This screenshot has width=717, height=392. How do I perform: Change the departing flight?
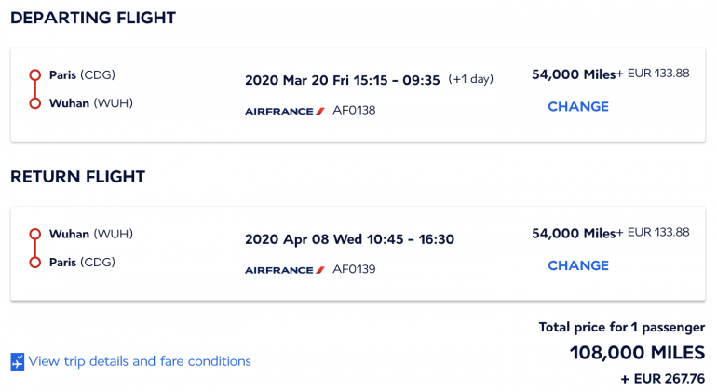click(577, 106)
